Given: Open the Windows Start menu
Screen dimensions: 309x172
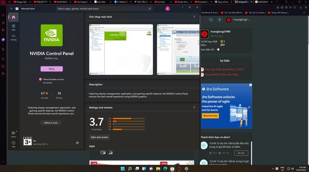Looking at the screenshot, I should point(123,169).
